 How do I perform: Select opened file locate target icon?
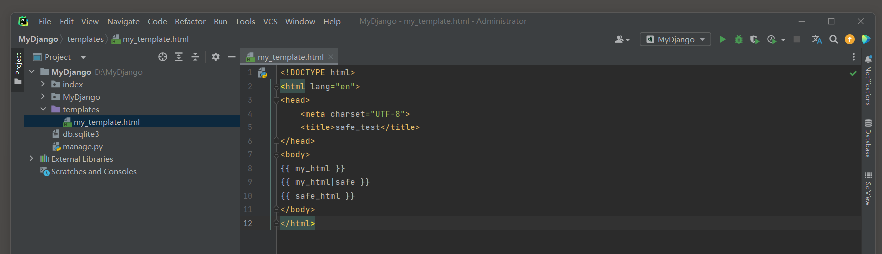pyautogui.click(x=163, y=57)
